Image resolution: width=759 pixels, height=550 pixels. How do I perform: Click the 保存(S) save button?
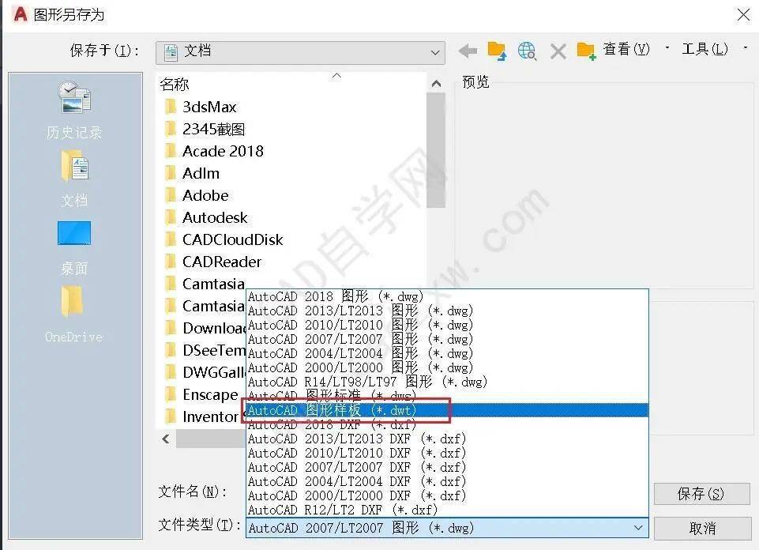tap(702, 494)
